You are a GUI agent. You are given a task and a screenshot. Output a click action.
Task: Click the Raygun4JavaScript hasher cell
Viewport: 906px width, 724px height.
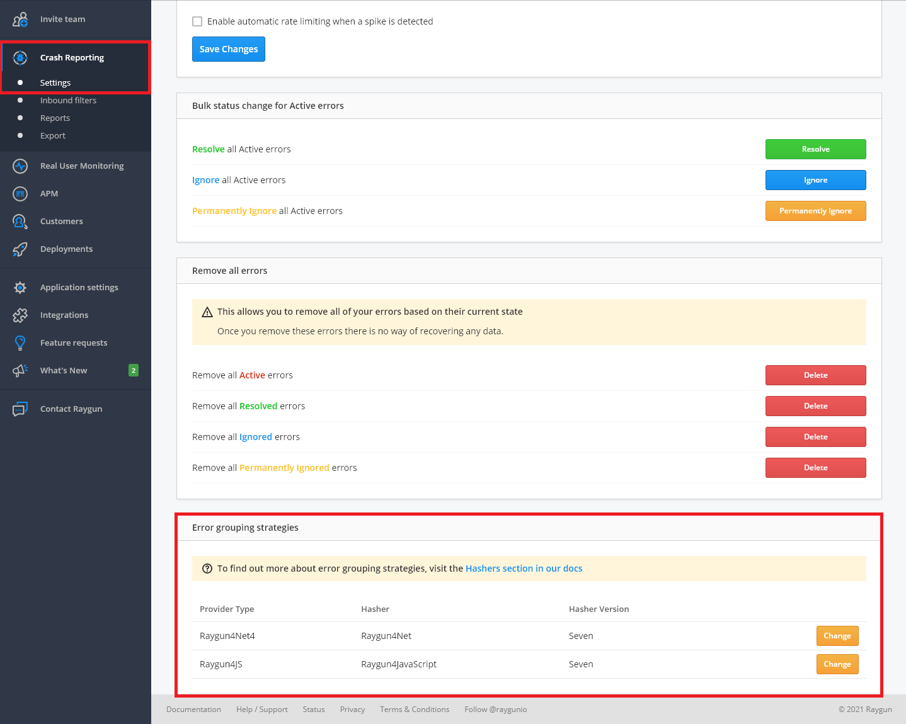tap(399, 664)
